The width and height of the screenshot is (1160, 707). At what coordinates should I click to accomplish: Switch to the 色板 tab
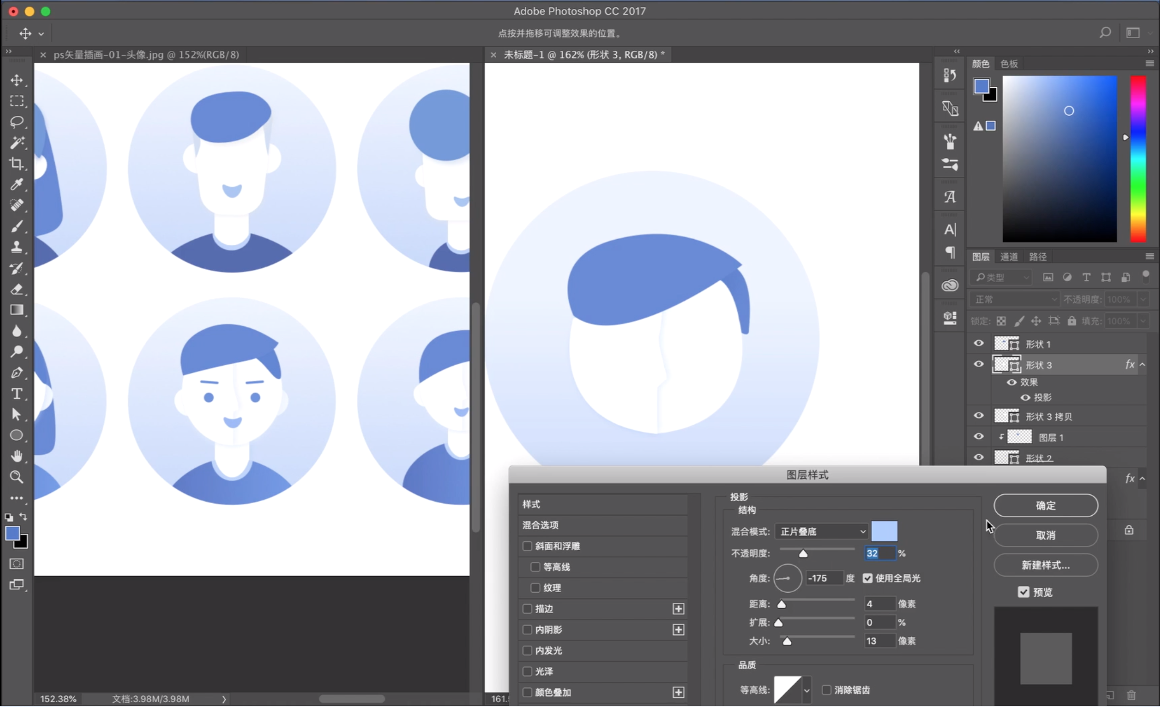pos(1009,64)
